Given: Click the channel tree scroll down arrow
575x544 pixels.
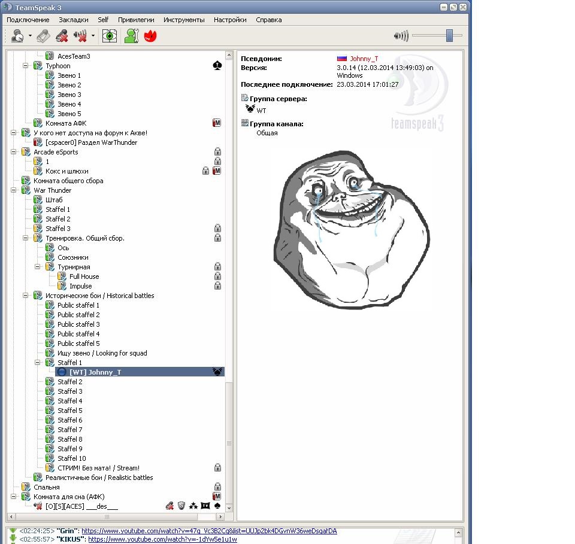Looking at the screenshot, I should pyautogui.click(x=229, y=508).
